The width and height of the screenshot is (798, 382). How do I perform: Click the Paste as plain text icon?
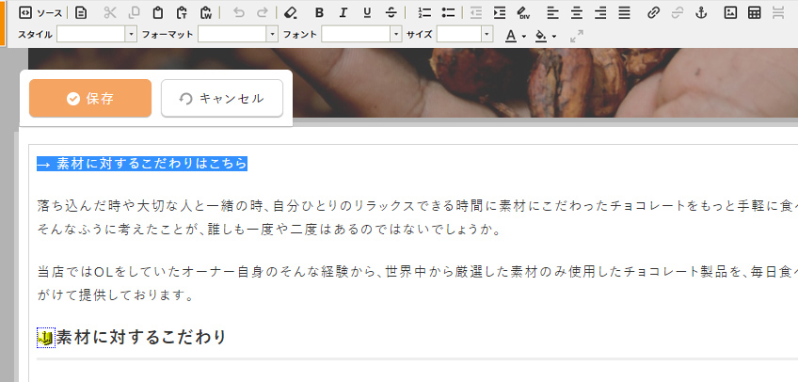[x=181, y=12]
